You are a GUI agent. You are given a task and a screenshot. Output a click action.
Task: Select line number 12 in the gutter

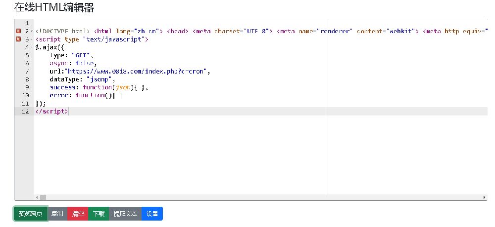26,112
